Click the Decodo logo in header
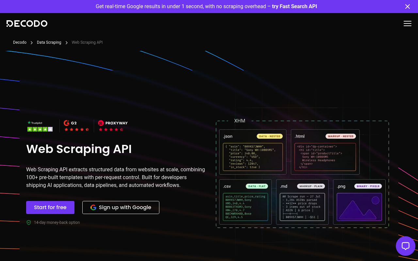 27,23
